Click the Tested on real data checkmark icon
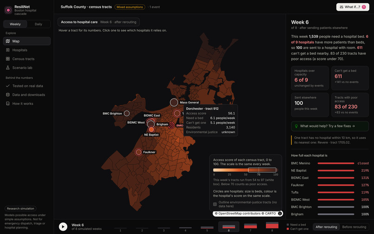Viewport: 374px width, 234px height. tap(7, 86)
